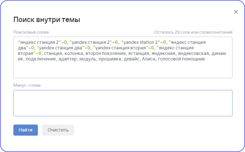Place cursor on the word адаптер

68,59
